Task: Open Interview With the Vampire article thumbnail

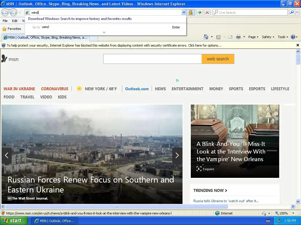Action: [235, 141]
